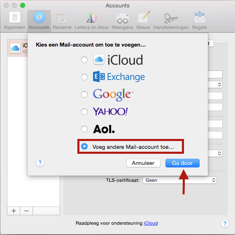Click the Annuleer button
Screen dimensions: 235x235
pos(143,163)
